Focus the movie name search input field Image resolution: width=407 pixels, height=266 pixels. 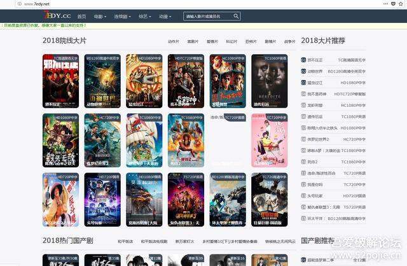coord(209,16)
